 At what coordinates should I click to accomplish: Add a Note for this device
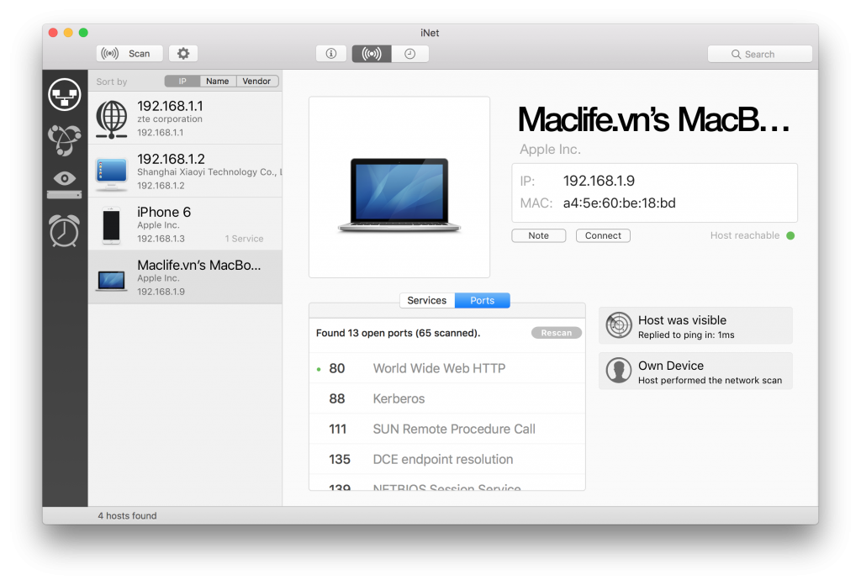[x=538, y=235]
